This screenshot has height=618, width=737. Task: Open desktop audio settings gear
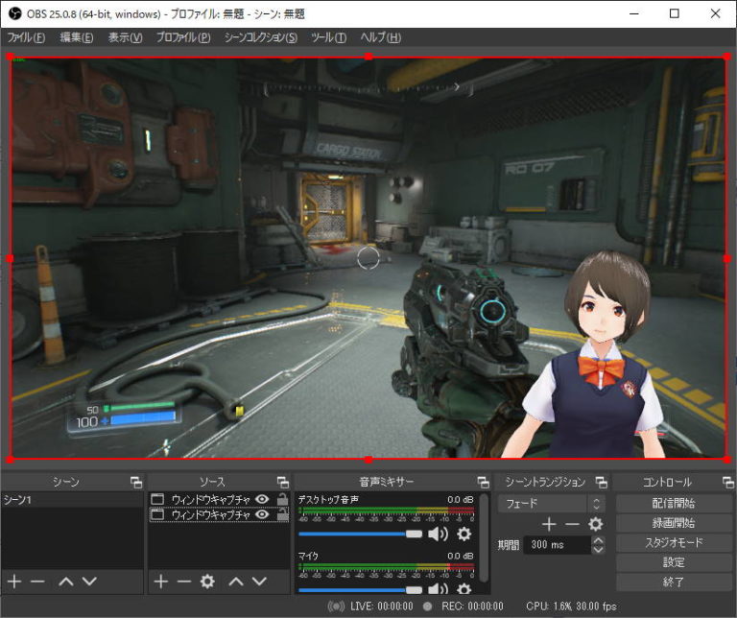point(464,534)
